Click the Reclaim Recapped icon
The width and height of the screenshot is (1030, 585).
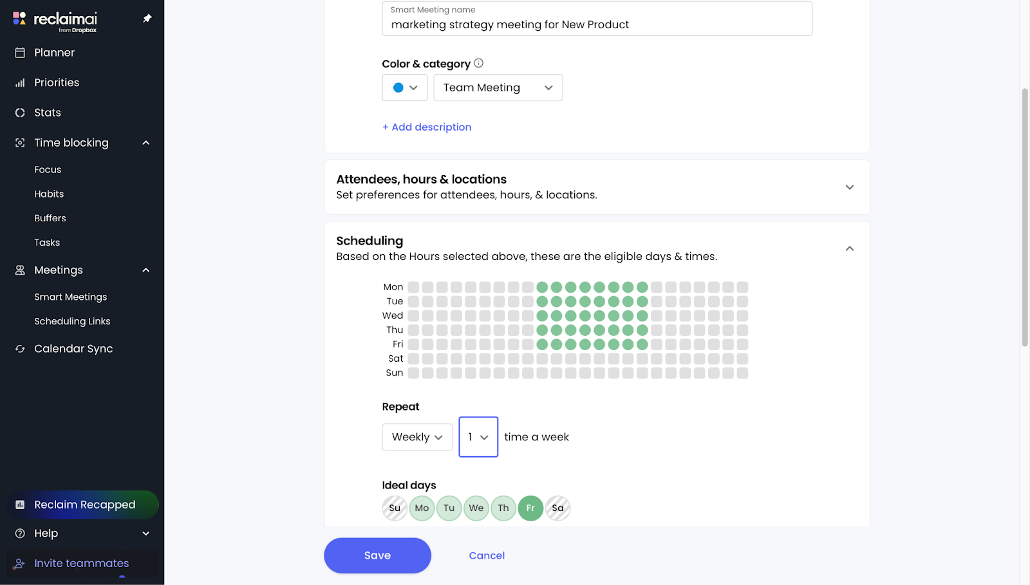[20, 505]
